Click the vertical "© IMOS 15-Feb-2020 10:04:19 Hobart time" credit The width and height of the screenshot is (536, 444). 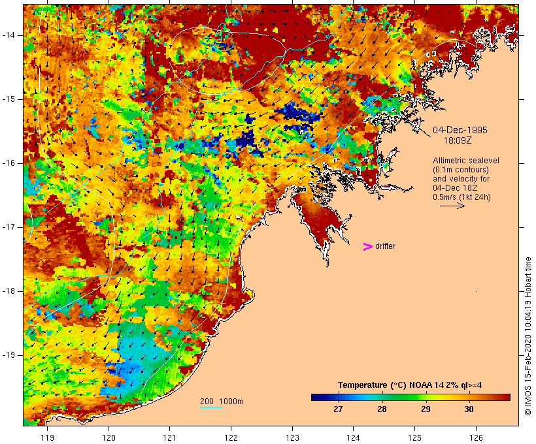[528, 336]
